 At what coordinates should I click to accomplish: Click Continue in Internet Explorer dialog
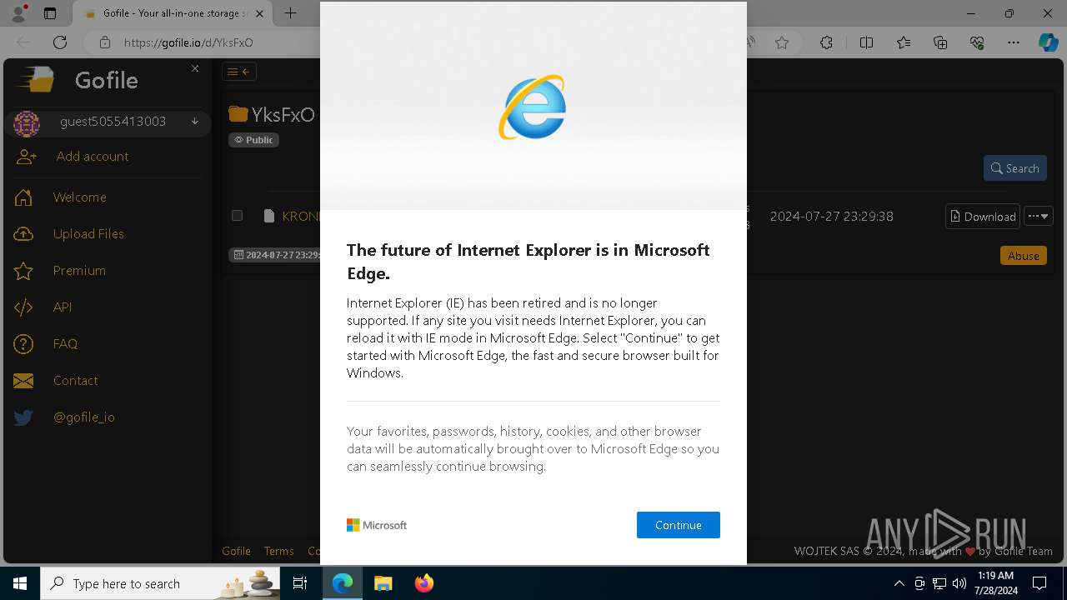(x=678, y=525)
